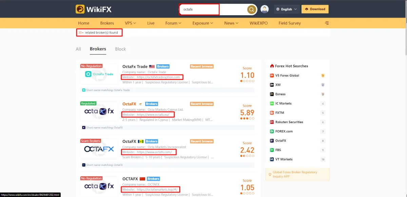Open the user profile avatar

(x=265, y=9)
